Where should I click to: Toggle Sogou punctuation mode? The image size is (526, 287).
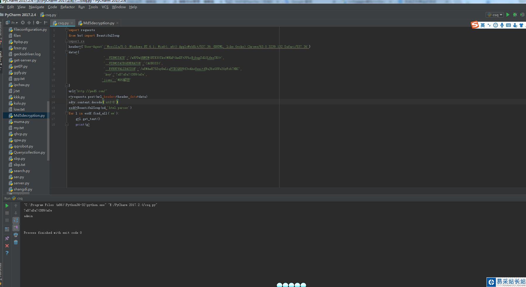tap(489, 25)
